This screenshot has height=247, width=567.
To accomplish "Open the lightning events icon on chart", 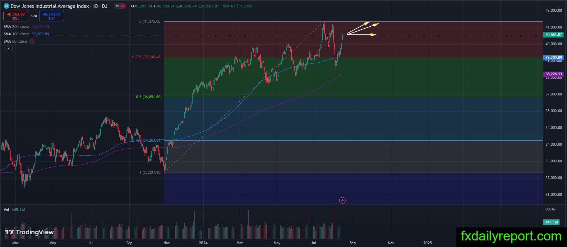I will (342, 200).
